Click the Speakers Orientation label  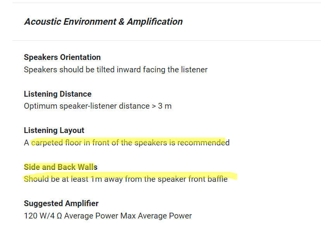[62, 57]
